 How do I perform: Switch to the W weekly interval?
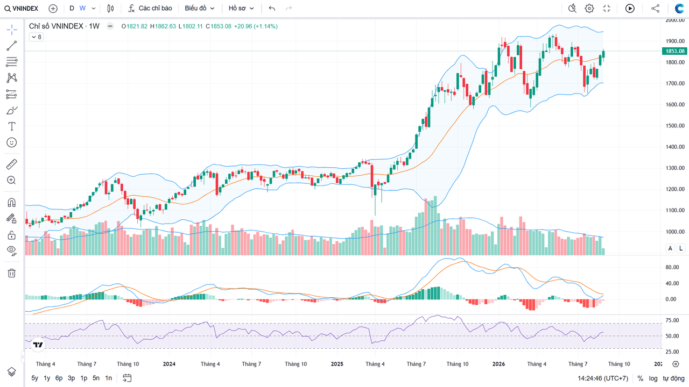[x=82, y=9]
